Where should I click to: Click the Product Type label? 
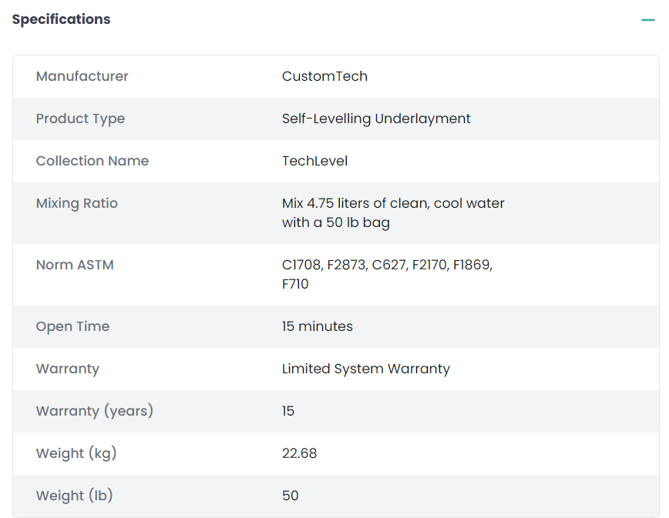coord(80,119)
